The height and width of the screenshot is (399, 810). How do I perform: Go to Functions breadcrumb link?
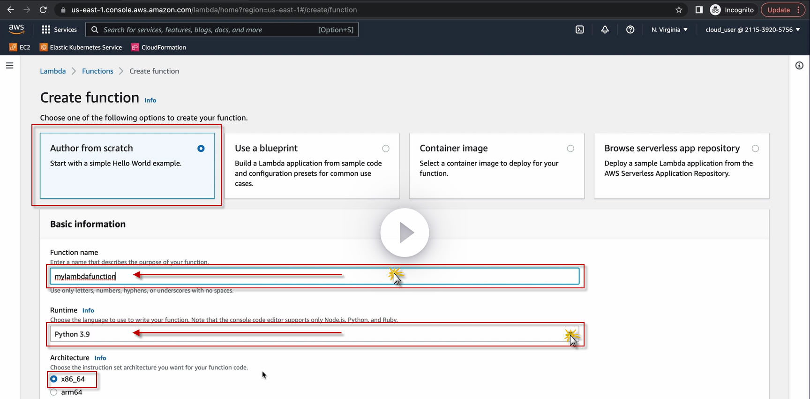click(x=97, y=71)
